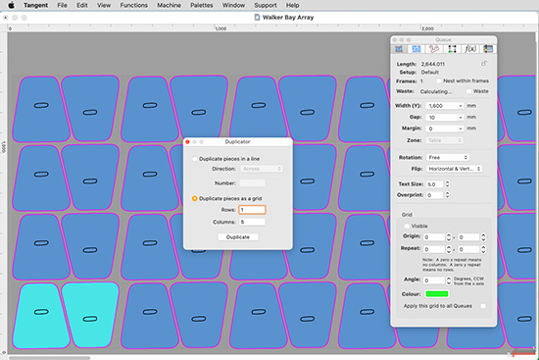Open the blue dashed grid pieces icon

pos(416,49)
